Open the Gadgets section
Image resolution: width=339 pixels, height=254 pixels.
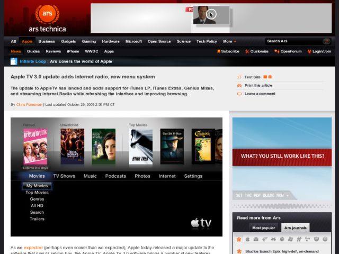pos(68,41)
